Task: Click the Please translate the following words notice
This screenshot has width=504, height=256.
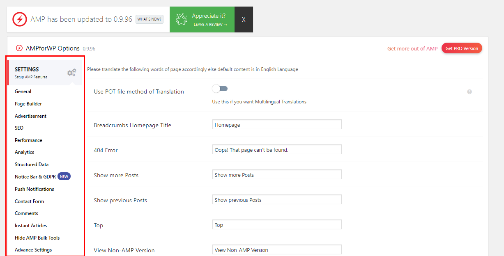Action: pos(193,69)
